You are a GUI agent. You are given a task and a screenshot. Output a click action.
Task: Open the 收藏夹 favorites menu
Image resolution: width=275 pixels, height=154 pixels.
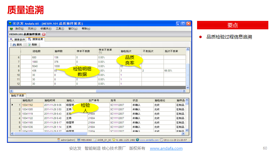click(x=46, y=29)
